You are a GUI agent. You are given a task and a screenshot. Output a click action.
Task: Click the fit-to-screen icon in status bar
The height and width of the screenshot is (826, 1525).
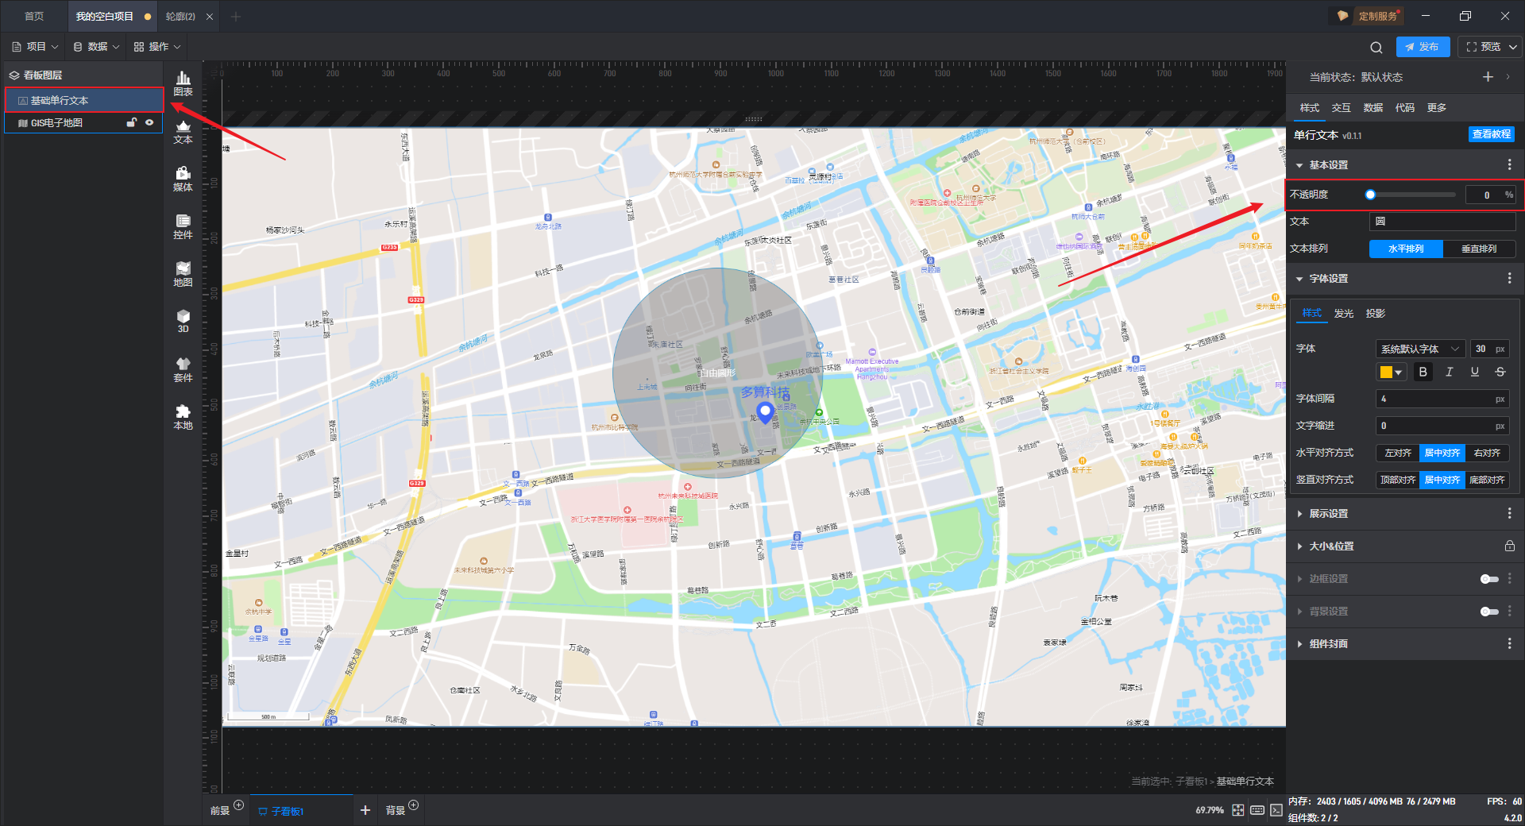coord(1238,810)
